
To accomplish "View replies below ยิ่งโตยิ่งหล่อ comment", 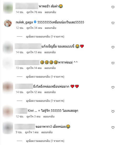I will (x=45, y=101).
